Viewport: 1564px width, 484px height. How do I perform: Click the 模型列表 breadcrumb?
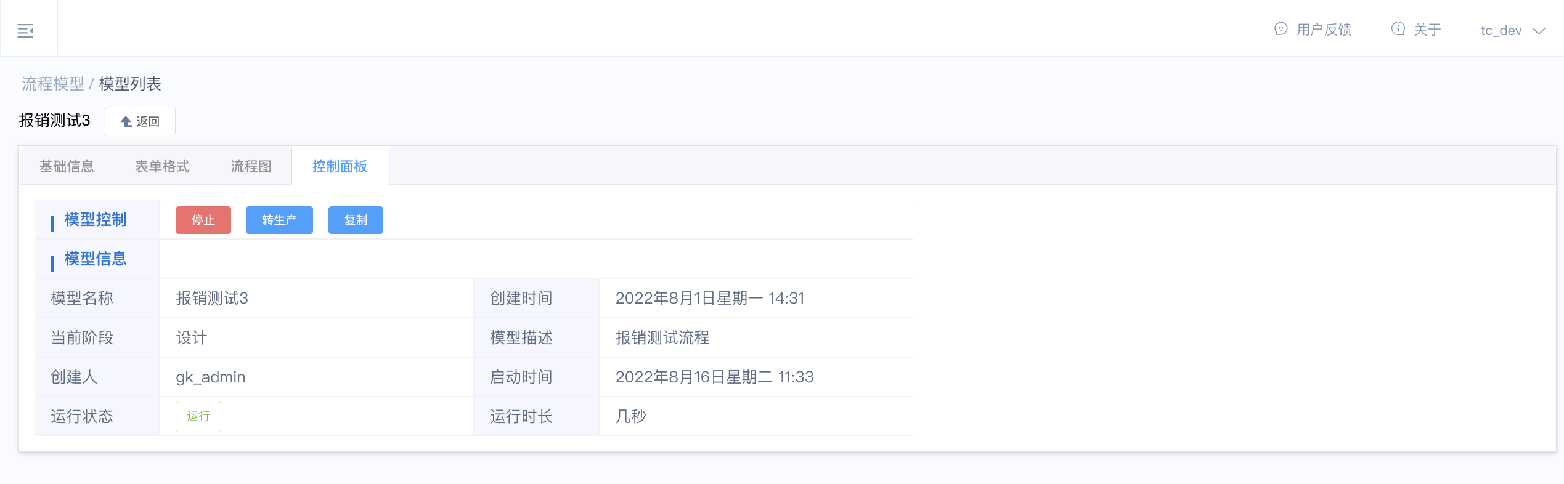click(x=130, y=84)
